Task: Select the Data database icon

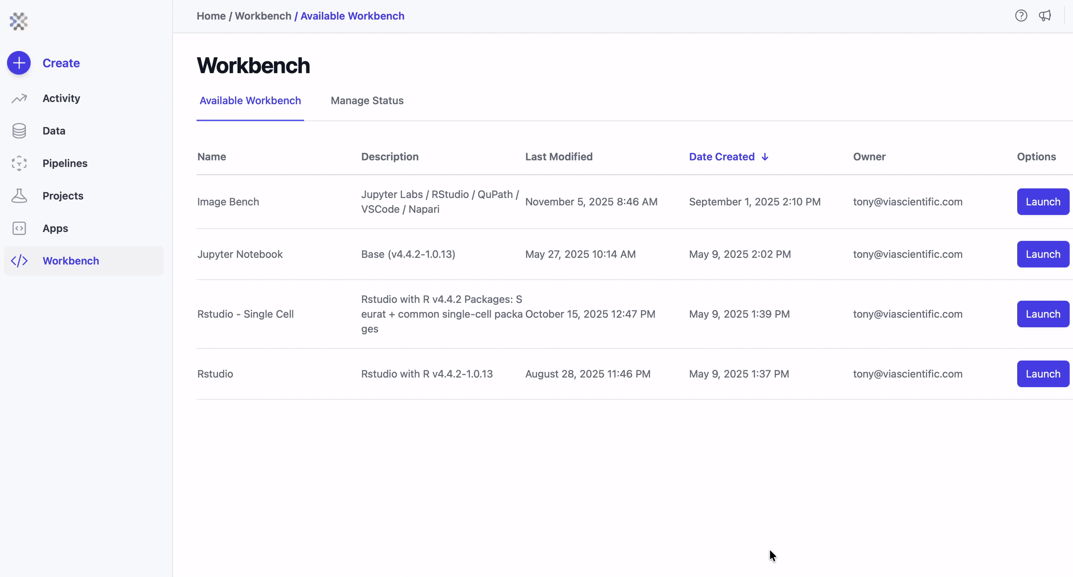Action: [19, 131]
